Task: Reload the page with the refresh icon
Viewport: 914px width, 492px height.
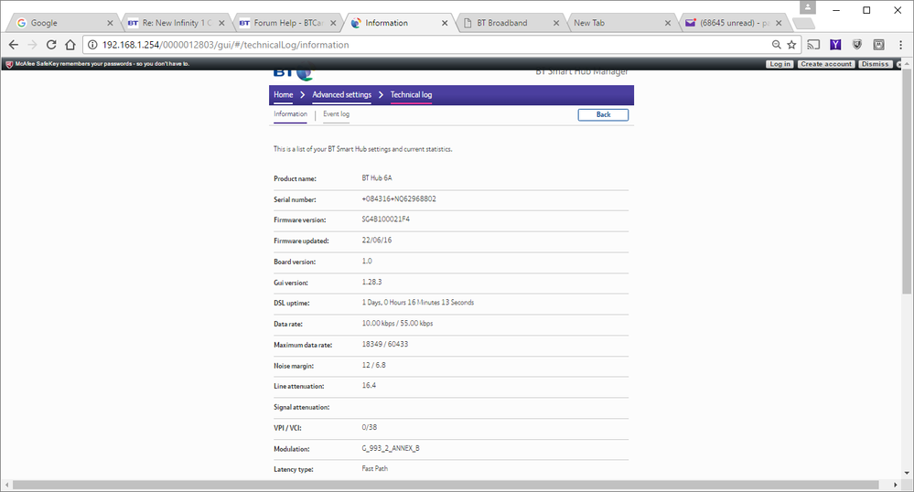Action: 51,45
